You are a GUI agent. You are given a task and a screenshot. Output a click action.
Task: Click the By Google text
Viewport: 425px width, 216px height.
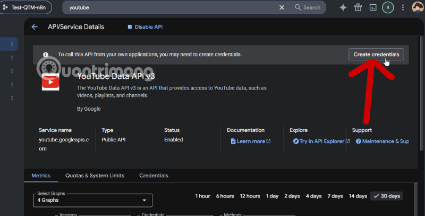[89, 109]
